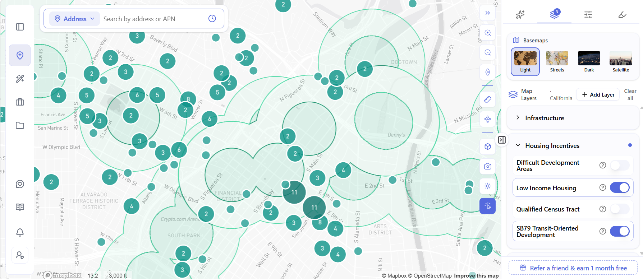
Task: Click the zoom out magnifier icon
Action: [x=488, y=53]
